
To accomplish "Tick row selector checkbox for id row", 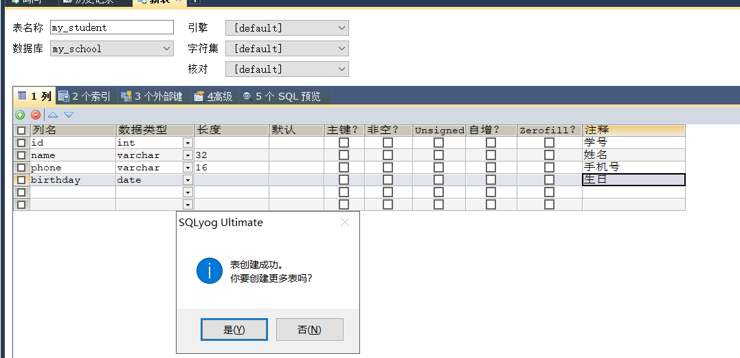I will (x=21, y=142).
